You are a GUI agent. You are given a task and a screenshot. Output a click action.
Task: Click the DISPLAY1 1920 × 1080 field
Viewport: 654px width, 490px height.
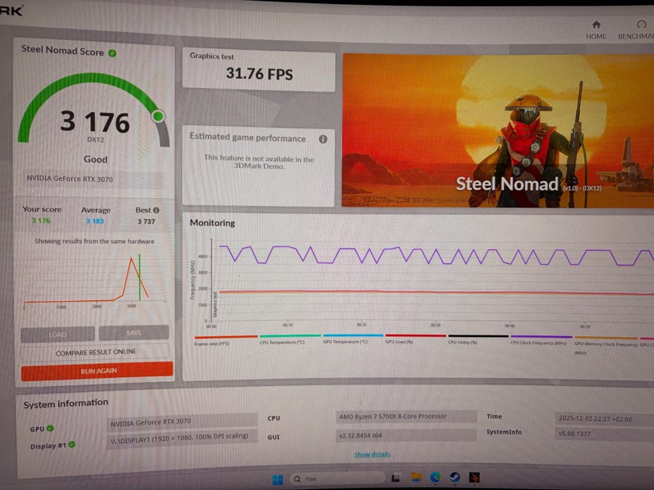click(x=182, y=438)
